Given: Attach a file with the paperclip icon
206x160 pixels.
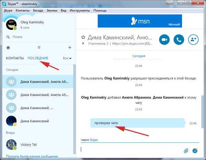Looking at the screenshot, I should pos(186,151).
